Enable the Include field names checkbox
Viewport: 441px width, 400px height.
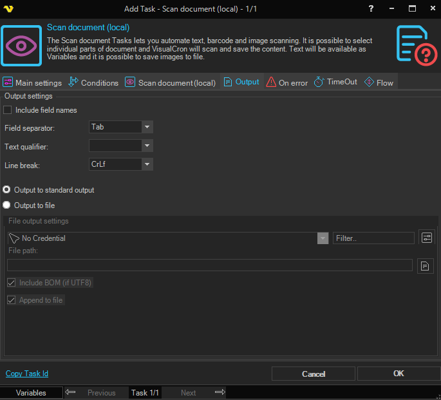pos(8,110)
